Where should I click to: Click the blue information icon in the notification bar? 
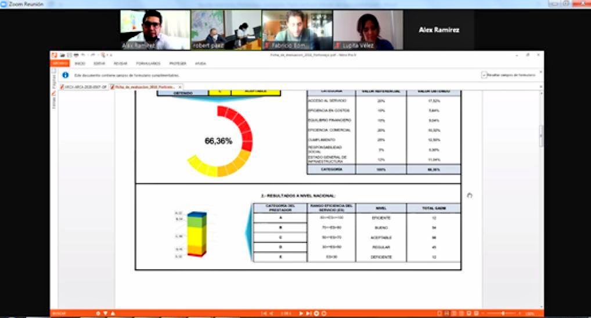click(x=65, y=75)
